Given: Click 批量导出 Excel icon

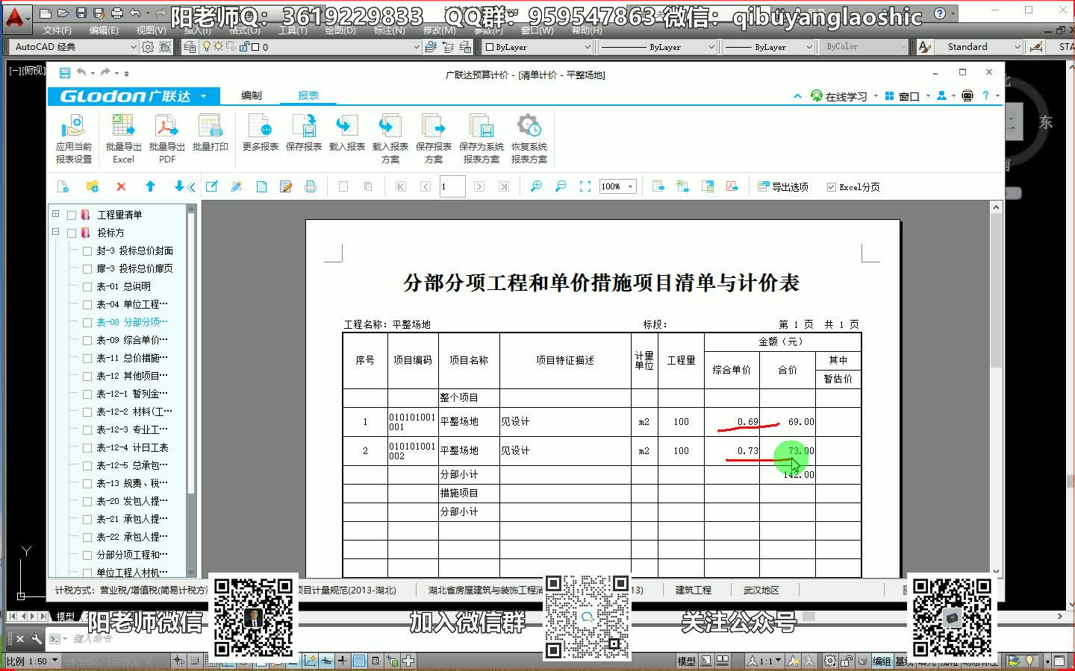Looking at the screenshot, I should tap(123, 139).
